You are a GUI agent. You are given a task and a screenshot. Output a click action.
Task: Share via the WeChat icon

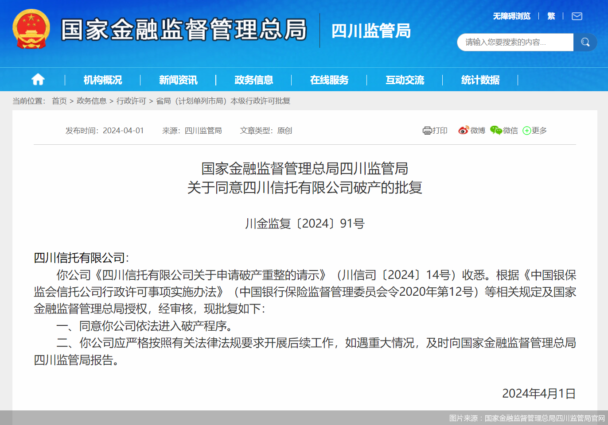tap(496, 130)
